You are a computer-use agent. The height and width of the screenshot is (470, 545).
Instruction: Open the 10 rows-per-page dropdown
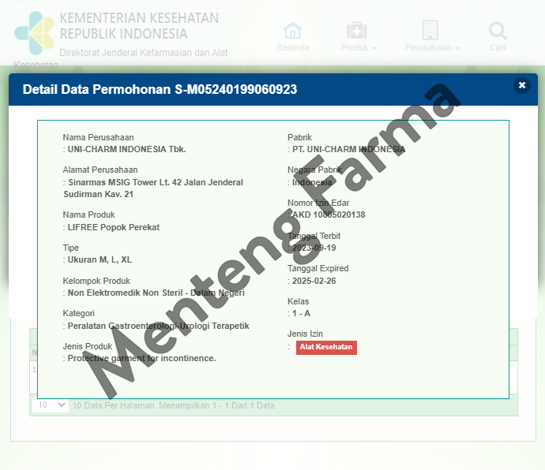51,405
